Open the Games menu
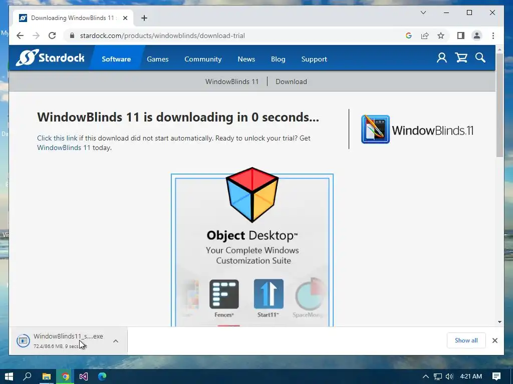Image resolution: width=513 pixels, height=384 pixels. click(158, 59)
